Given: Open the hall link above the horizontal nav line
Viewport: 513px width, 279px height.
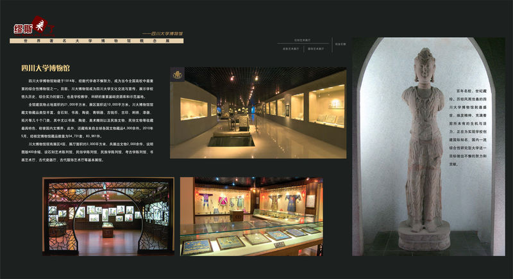Looking at the screenshot, I should point(303,40).
